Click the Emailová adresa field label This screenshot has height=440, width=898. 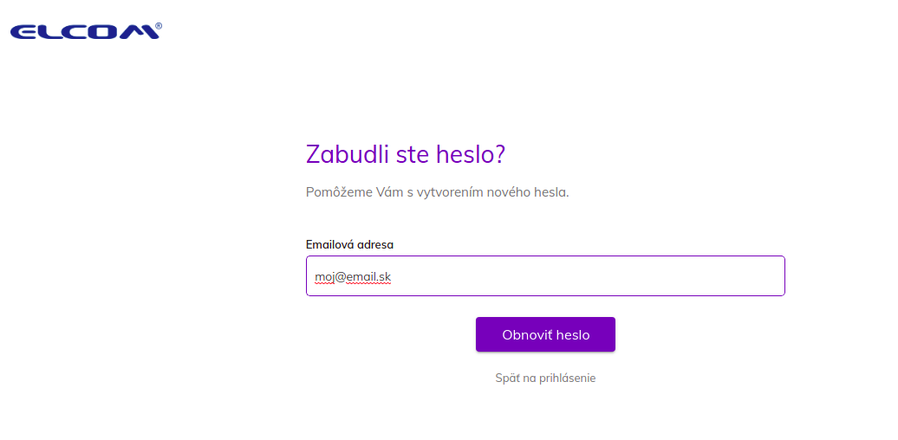coord(349,245)
